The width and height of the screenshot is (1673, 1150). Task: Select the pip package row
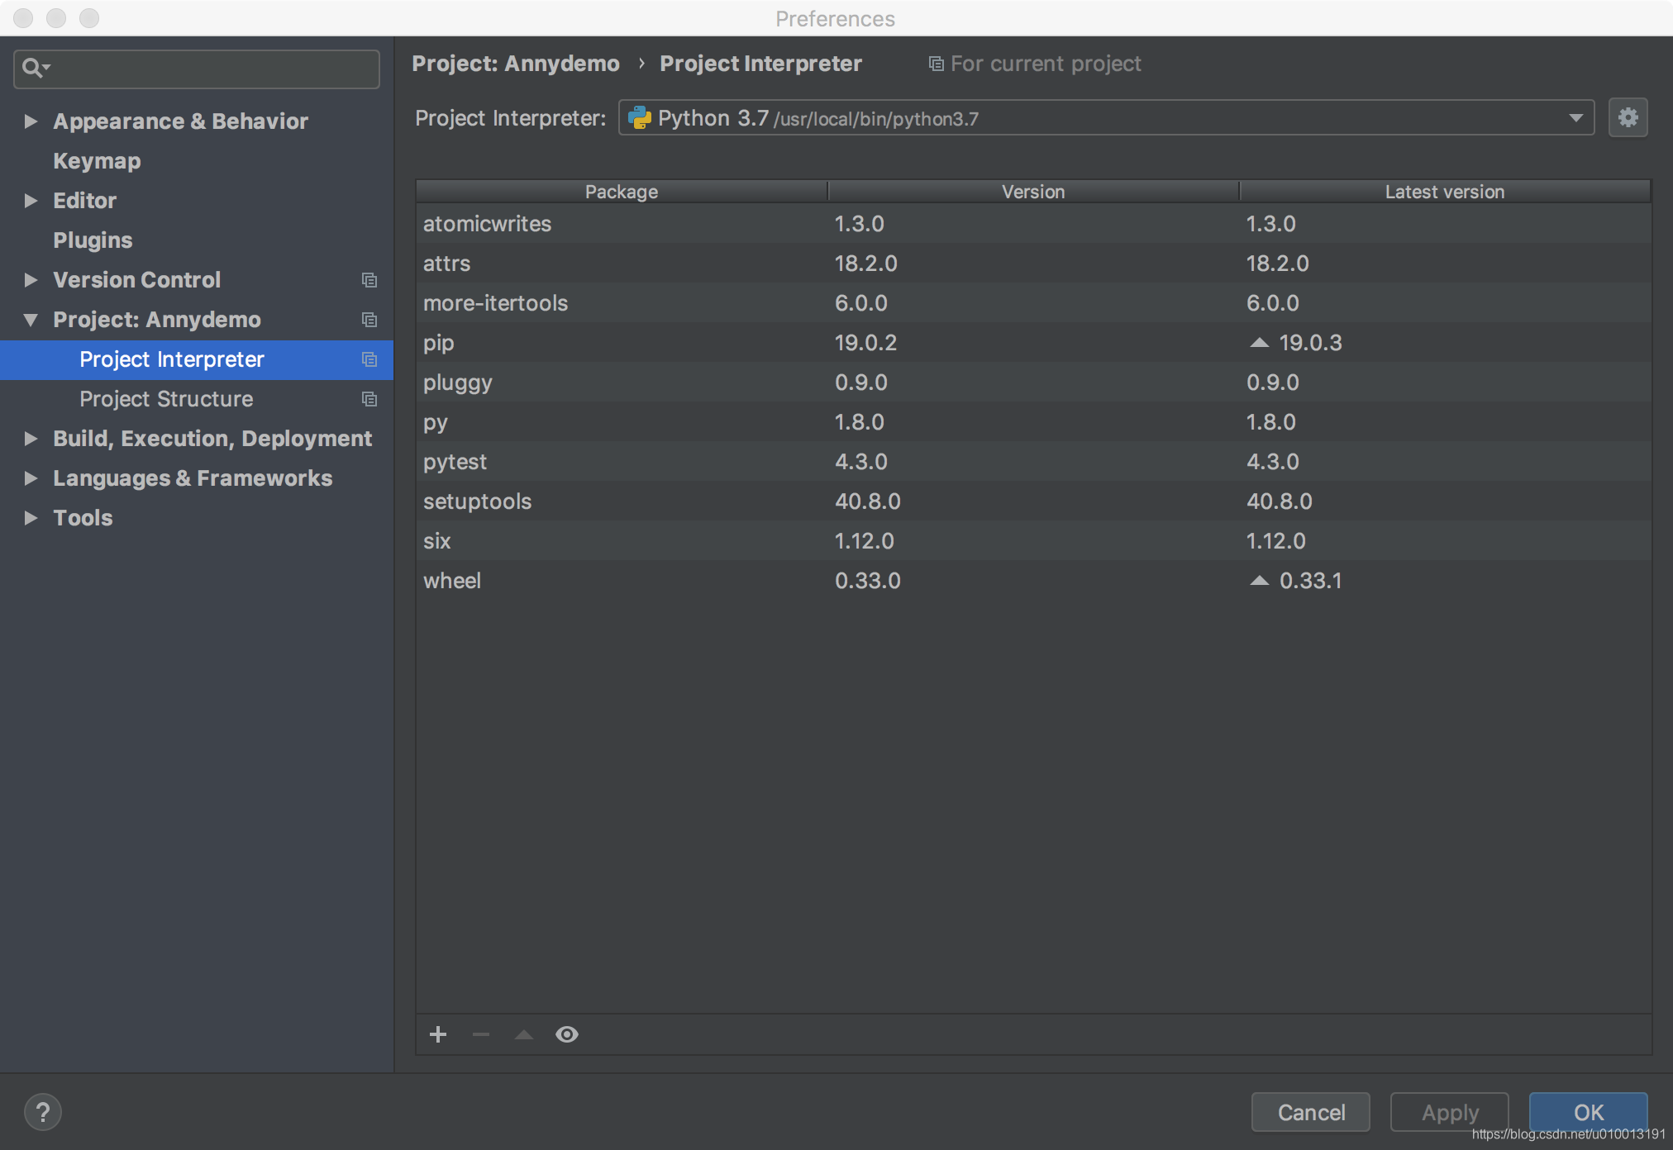click(x=1033, y=343)
